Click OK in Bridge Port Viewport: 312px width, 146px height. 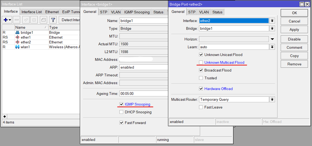click(x=294, y=13)
